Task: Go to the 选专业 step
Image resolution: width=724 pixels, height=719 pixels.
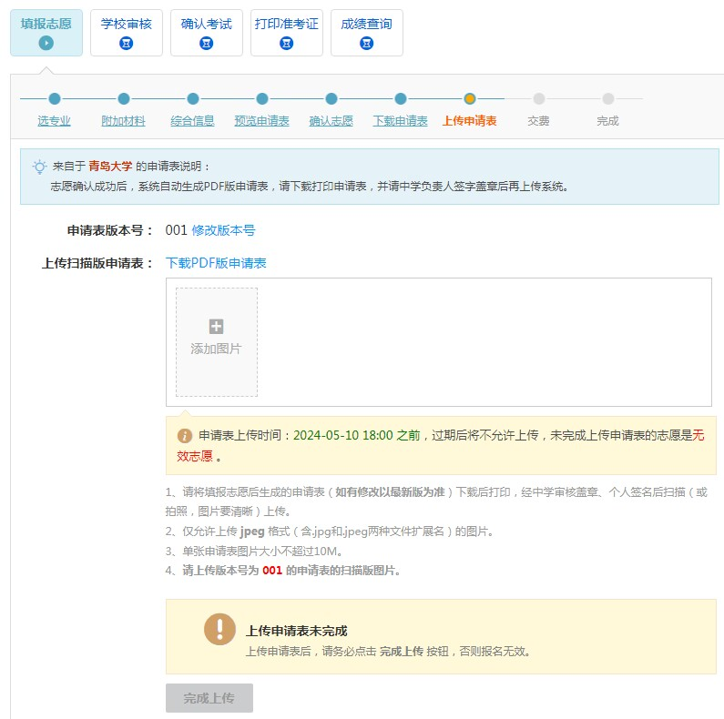Action: click(x=54, y=121)
